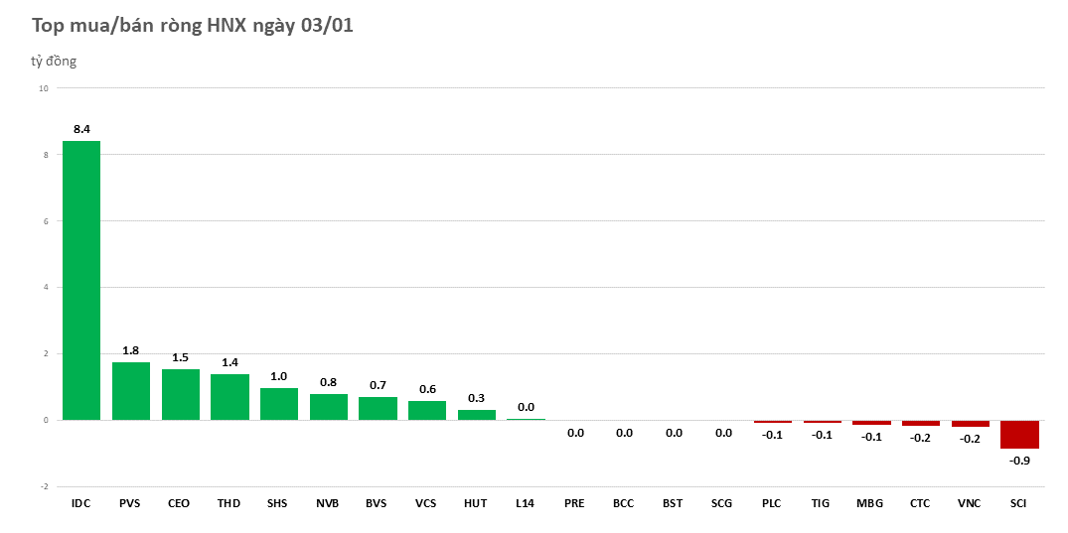Select the VNC red bar
The width and height of the screenshot is (1068, 533).
970,424
